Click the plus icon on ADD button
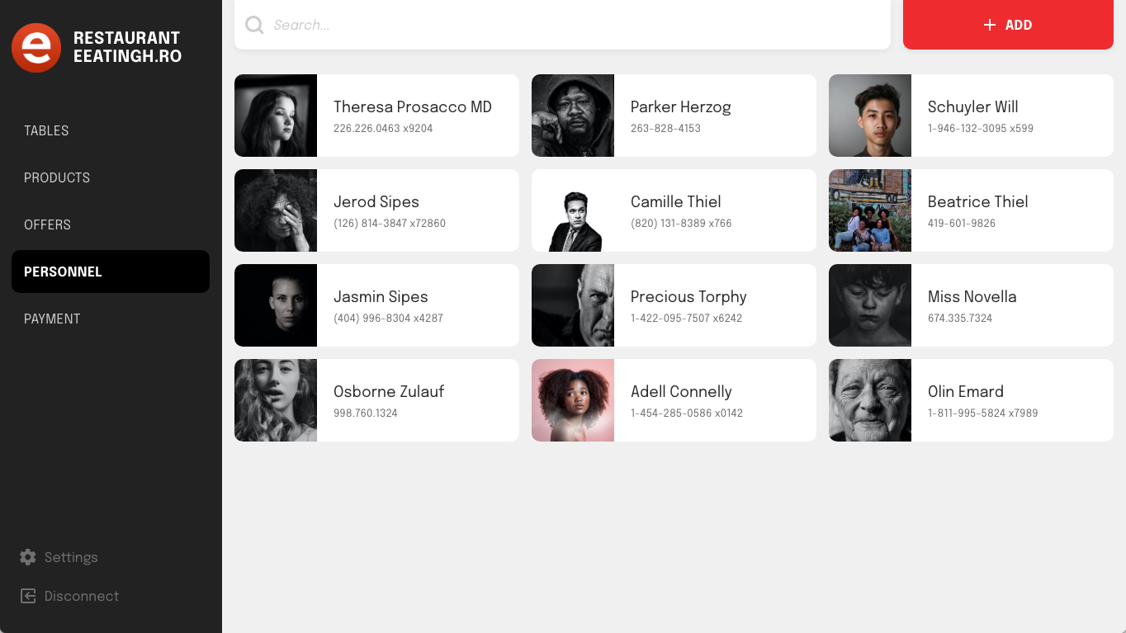Image resolution: width=1126 pixels, height=633 pixels. tap(990, 25)
